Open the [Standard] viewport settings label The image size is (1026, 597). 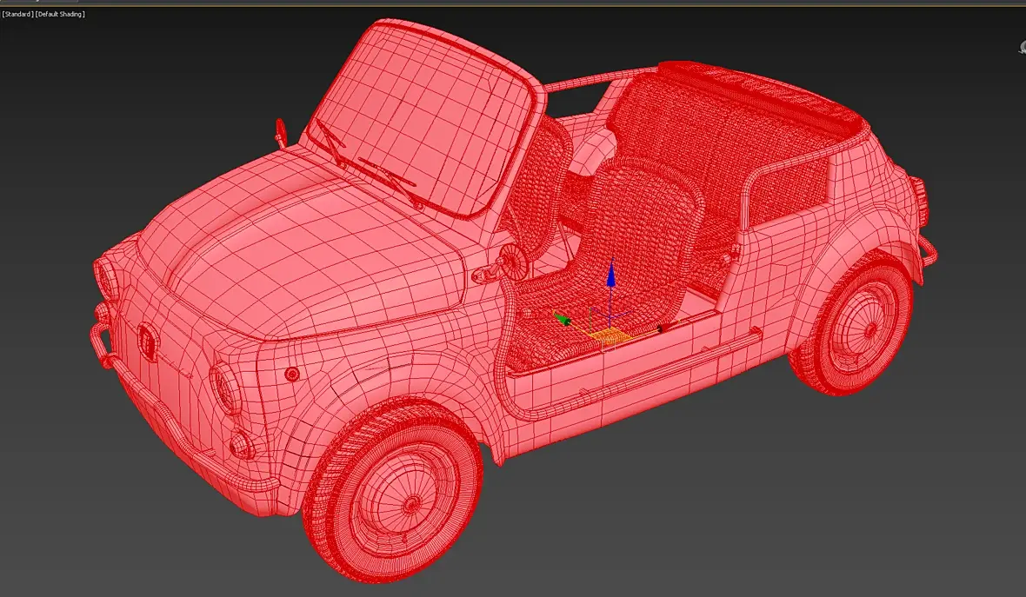(x=17, y=14)
